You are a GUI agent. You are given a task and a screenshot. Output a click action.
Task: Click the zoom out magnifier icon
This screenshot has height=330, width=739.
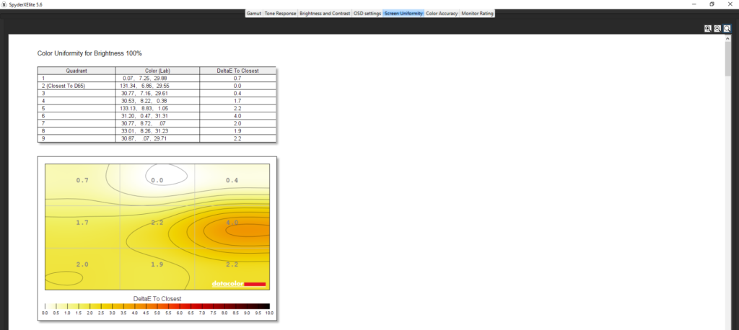717,28
